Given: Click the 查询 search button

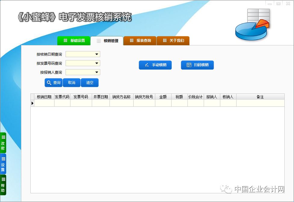Looking at the screenshot, I should [54, 83].
